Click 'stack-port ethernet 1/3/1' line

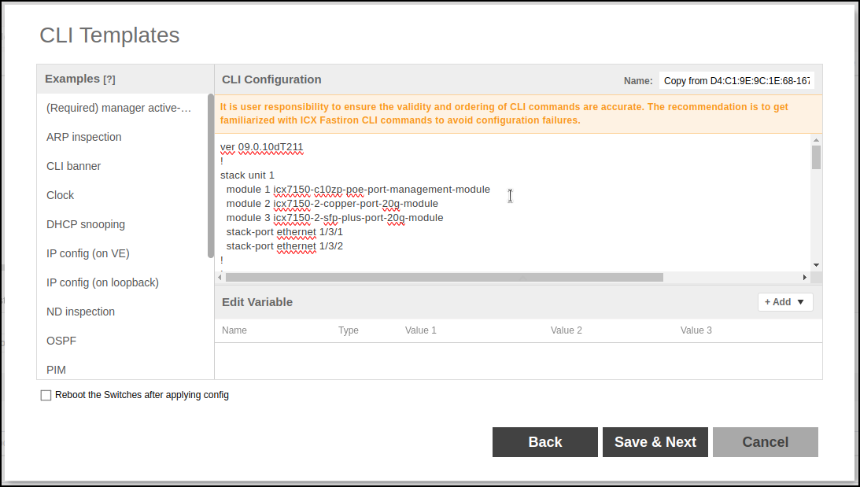(x=285, y=233)
